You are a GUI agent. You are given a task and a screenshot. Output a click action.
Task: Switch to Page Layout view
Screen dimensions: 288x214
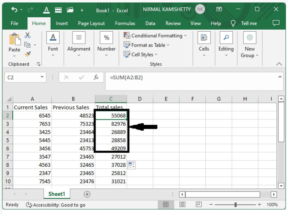pyautogui.click(x=182, y=205)
